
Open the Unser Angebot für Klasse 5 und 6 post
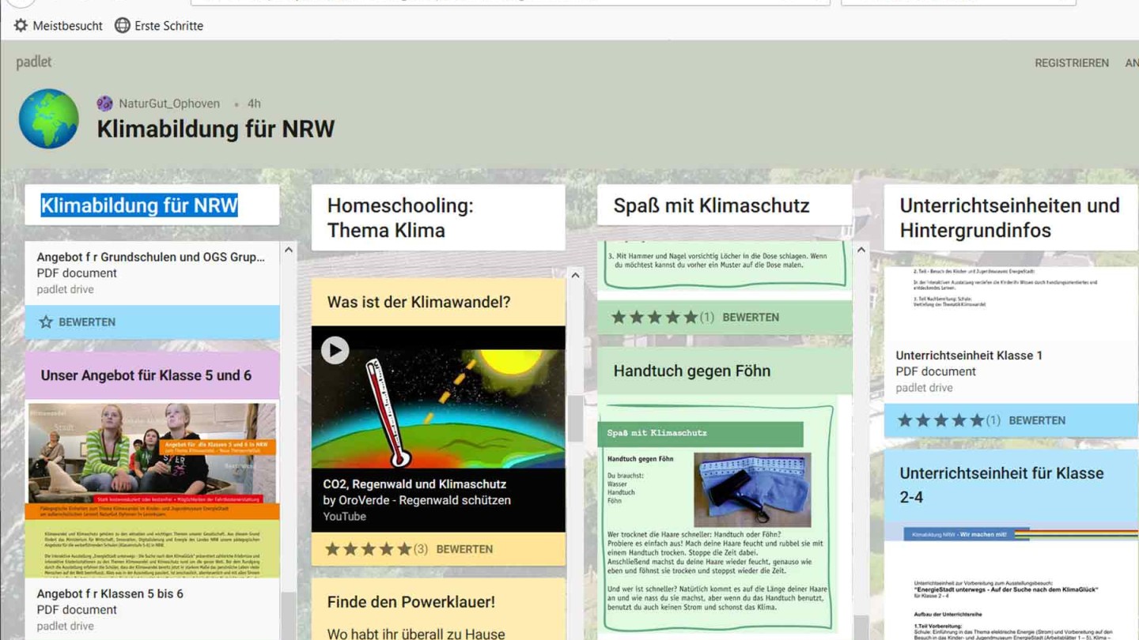point(146,375)
